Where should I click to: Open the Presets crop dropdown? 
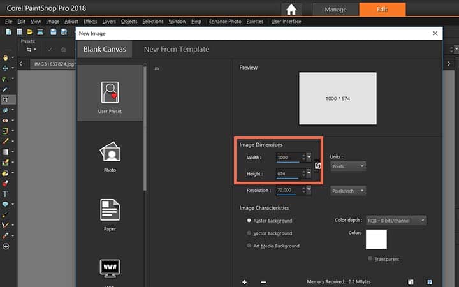click(31, 50)
